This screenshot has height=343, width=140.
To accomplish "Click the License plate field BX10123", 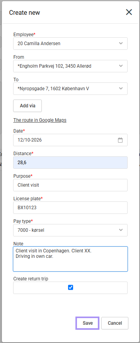I will click(70, 208).
